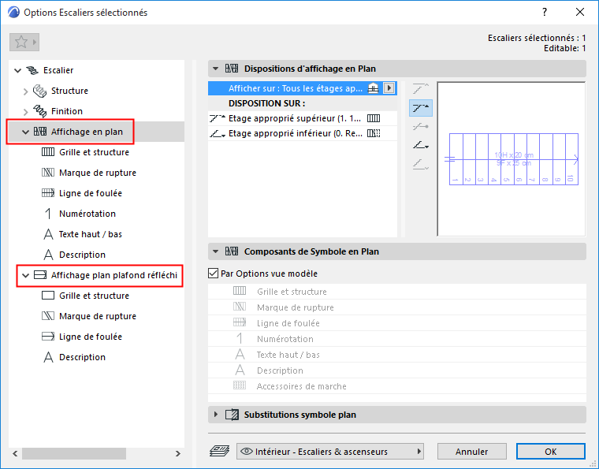The height and width of the screenshot is (469, 599).
Task: Click the Texte haut / bas component row
Action: (397, 355)
